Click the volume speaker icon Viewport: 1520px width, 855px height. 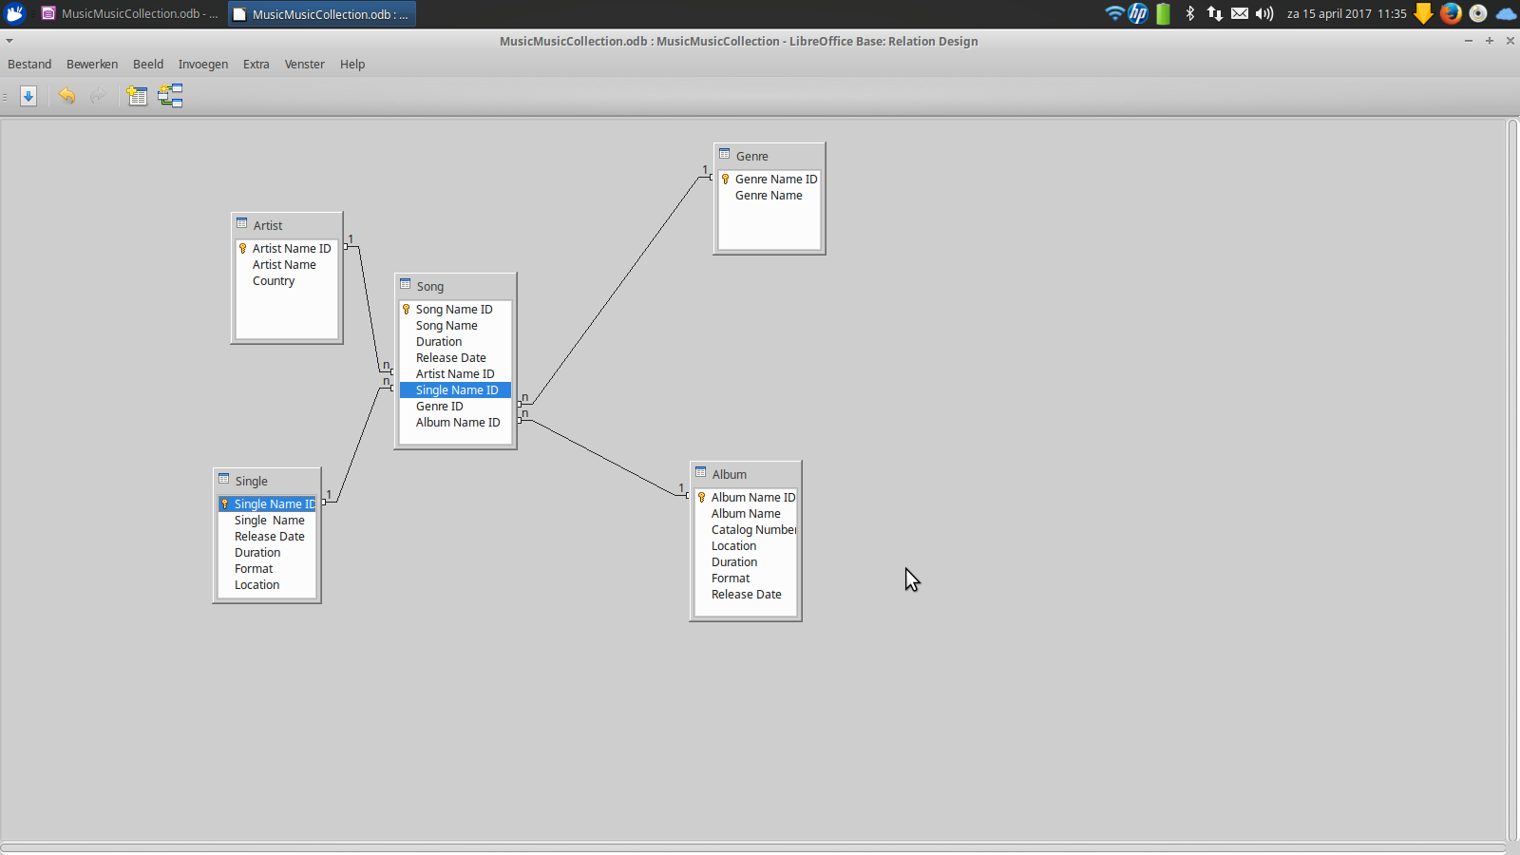pyautogui.click(x=1264, y=13)
